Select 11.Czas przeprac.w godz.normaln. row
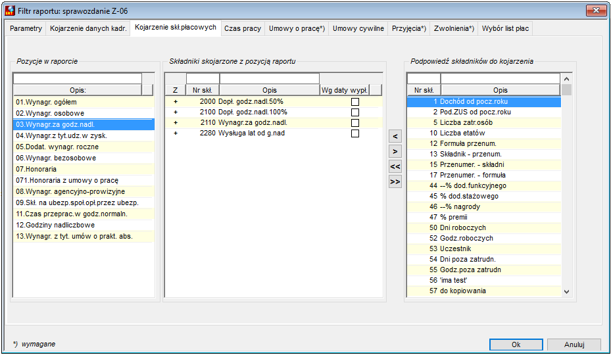Viewport: 611px width, 355px height. pyautogui.click(x=84, y=214)
